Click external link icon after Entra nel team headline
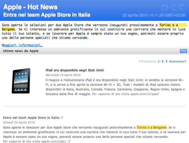The image size is (189, 143). (62, 118)
